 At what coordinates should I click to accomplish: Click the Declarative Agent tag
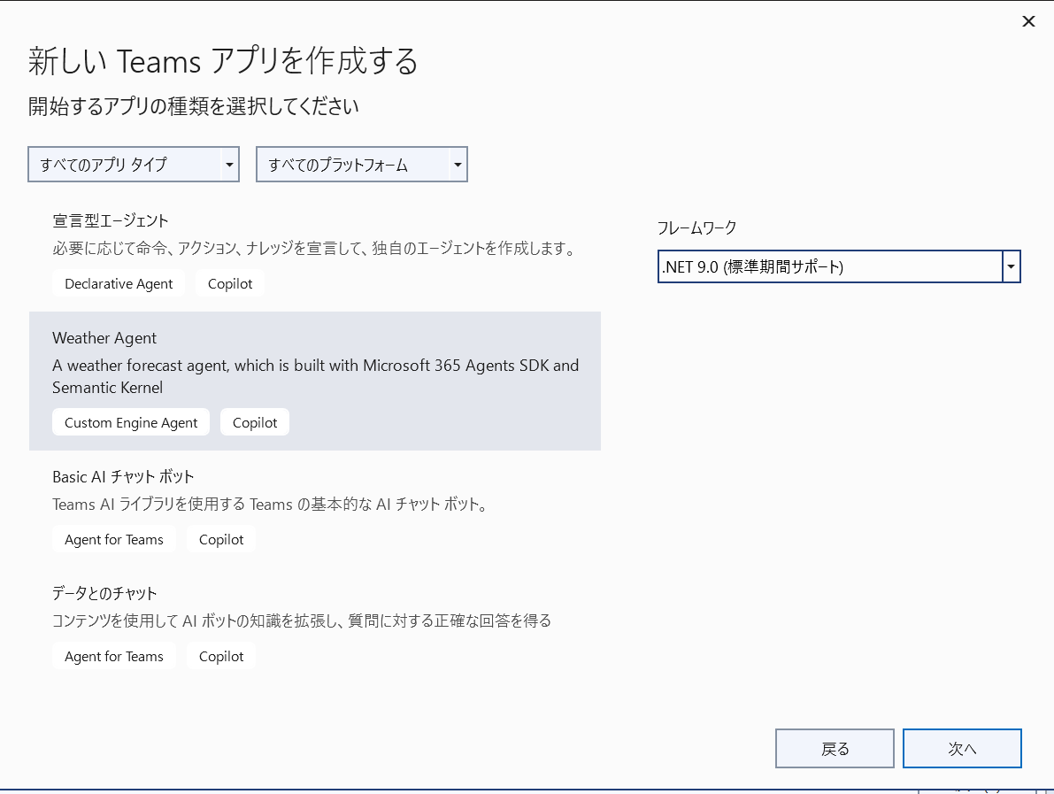tap(119, 284)
